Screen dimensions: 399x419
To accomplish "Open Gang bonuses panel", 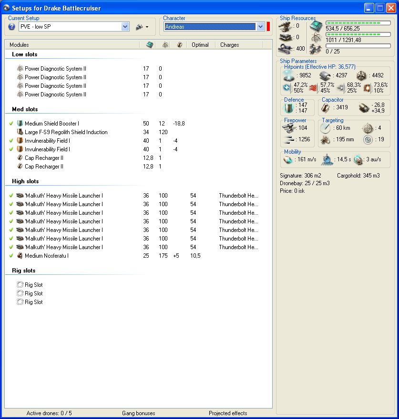I will click(x=139, y=413).
